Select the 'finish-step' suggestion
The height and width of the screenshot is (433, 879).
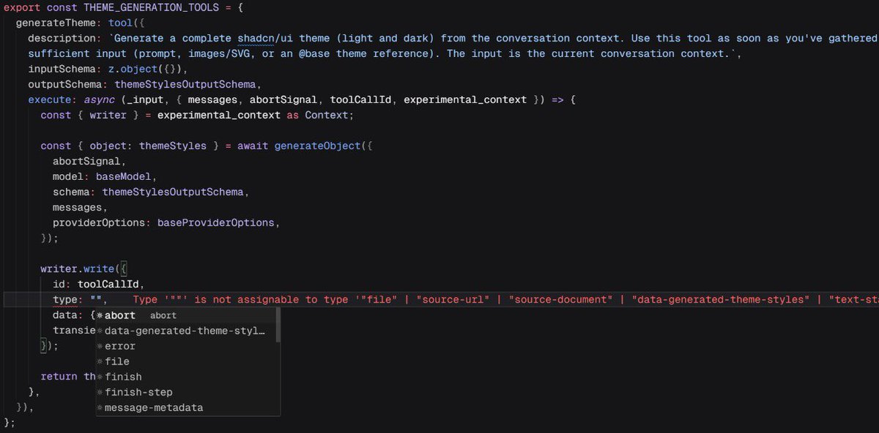pyautogui.click(x=187, y=392)
